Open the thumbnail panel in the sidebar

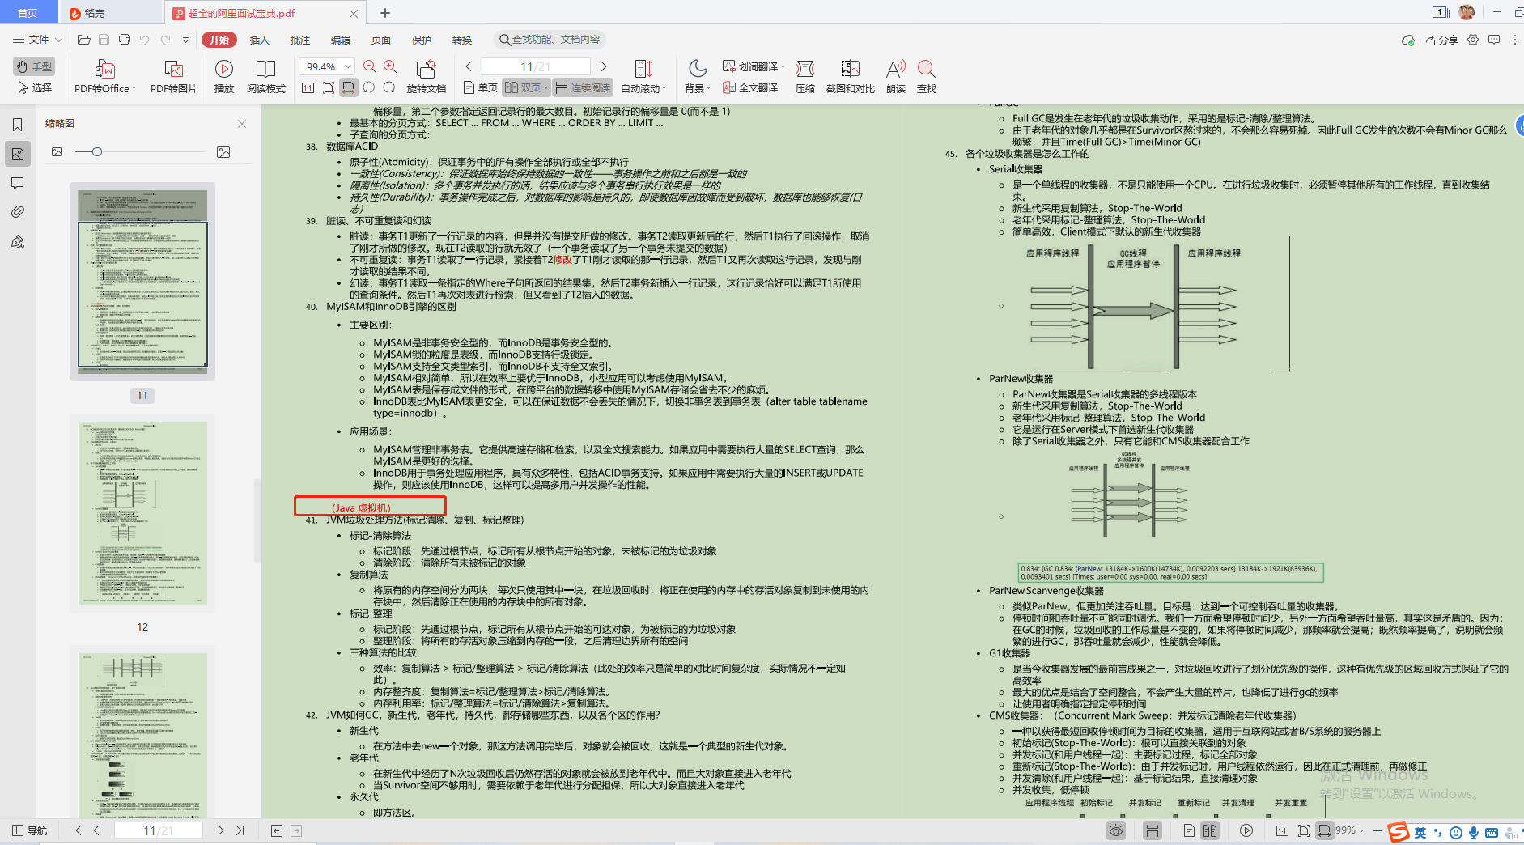point(17,154)
